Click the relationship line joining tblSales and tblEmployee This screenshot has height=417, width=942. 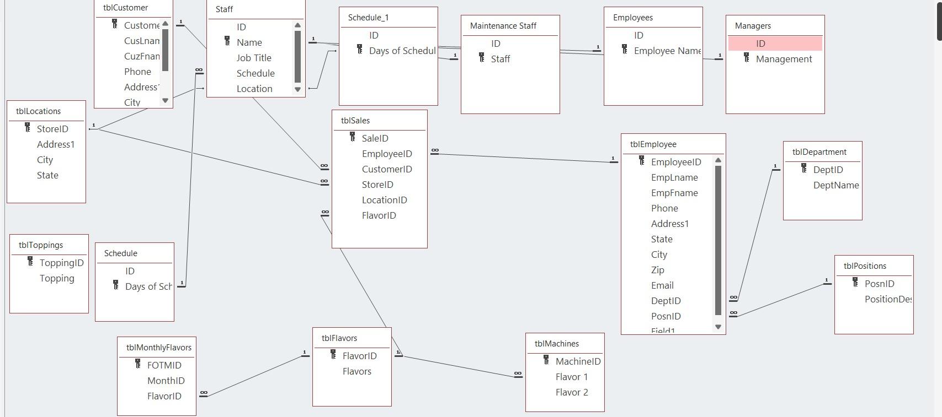click(524, 158)
